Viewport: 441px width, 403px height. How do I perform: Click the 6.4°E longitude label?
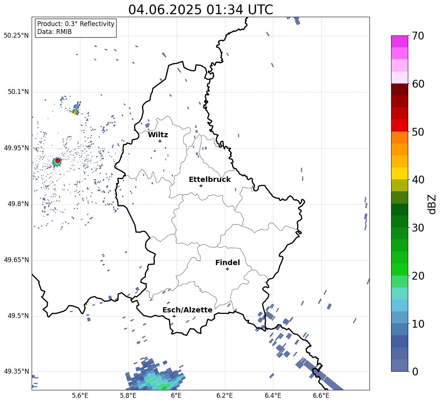click(x=273, y=396)
